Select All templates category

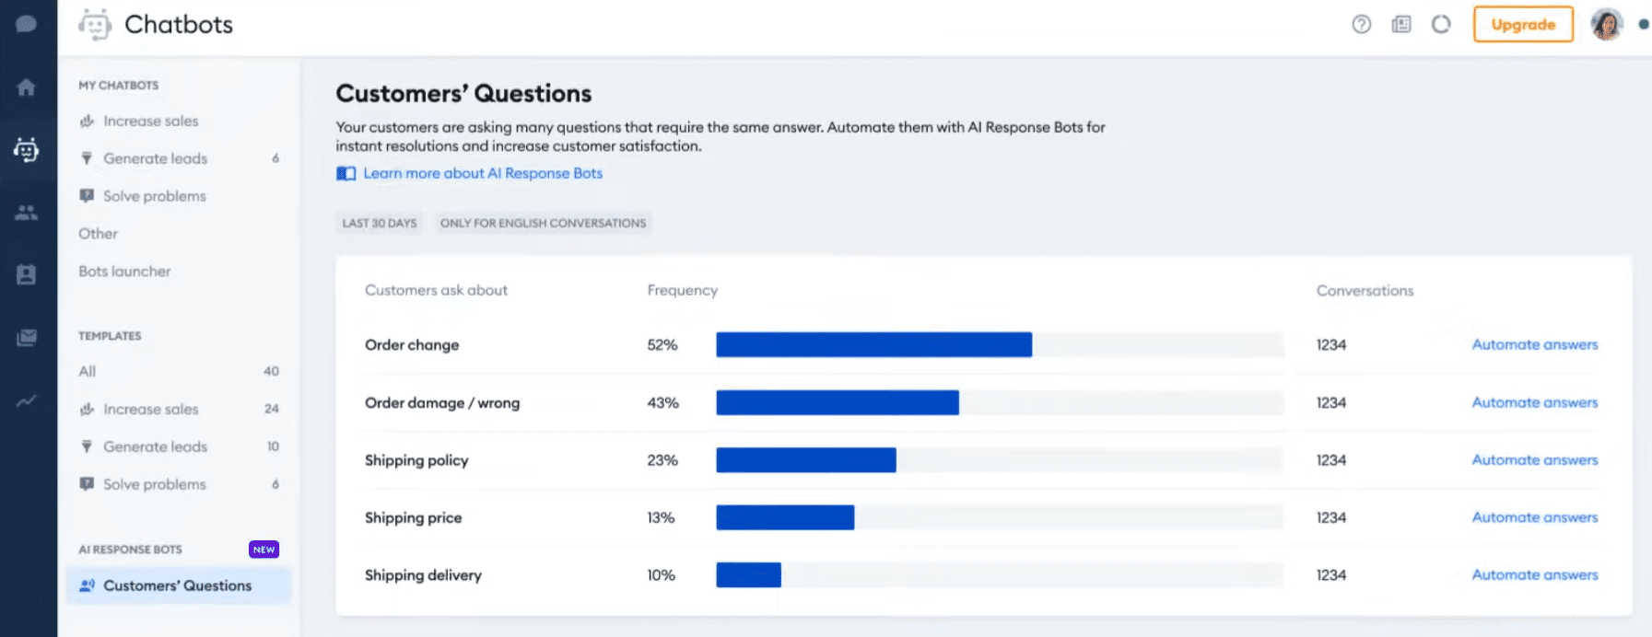88,371
